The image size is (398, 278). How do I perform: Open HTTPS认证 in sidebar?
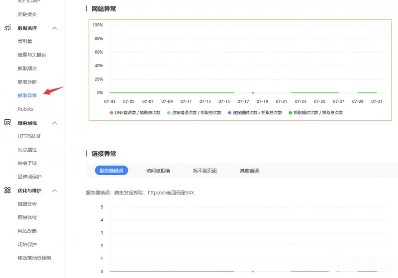(29, 136)
